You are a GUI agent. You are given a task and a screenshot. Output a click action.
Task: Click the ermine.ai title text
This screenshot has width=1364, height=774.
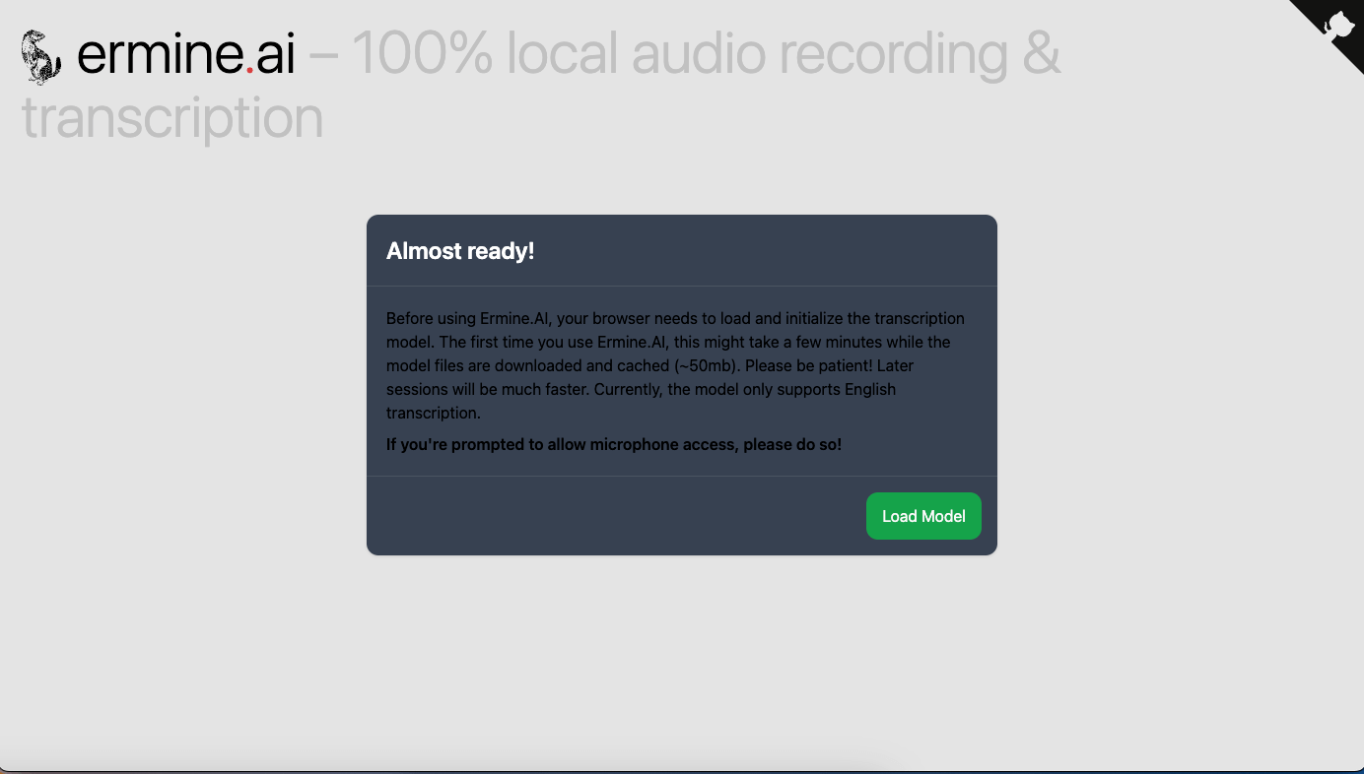coord(185,54)
